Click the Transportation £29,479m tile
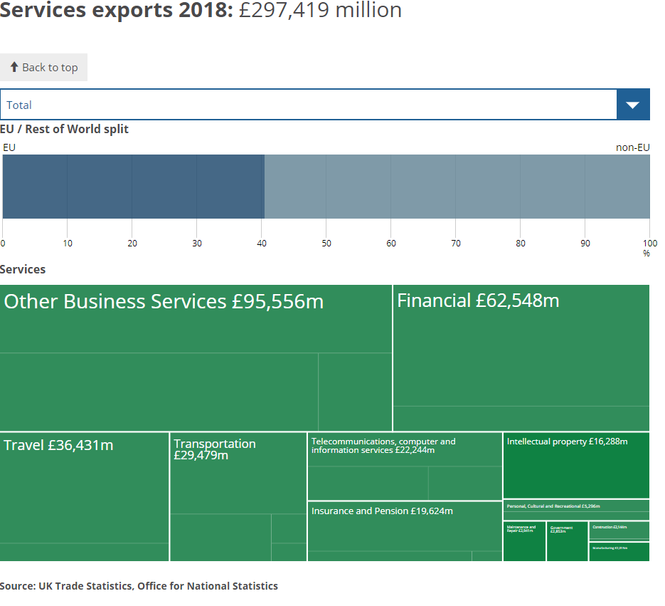Screen dimensions: 665x606 238,496
